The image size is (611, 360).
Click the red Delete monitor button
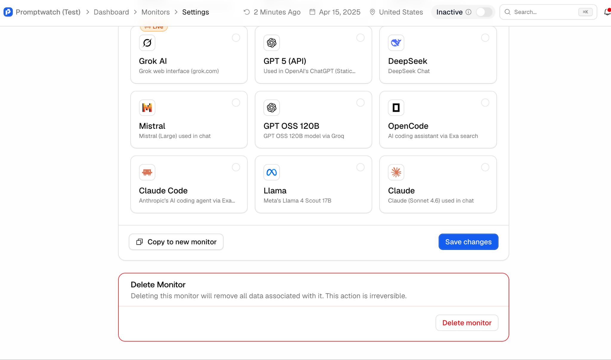(x=467, y=323)
